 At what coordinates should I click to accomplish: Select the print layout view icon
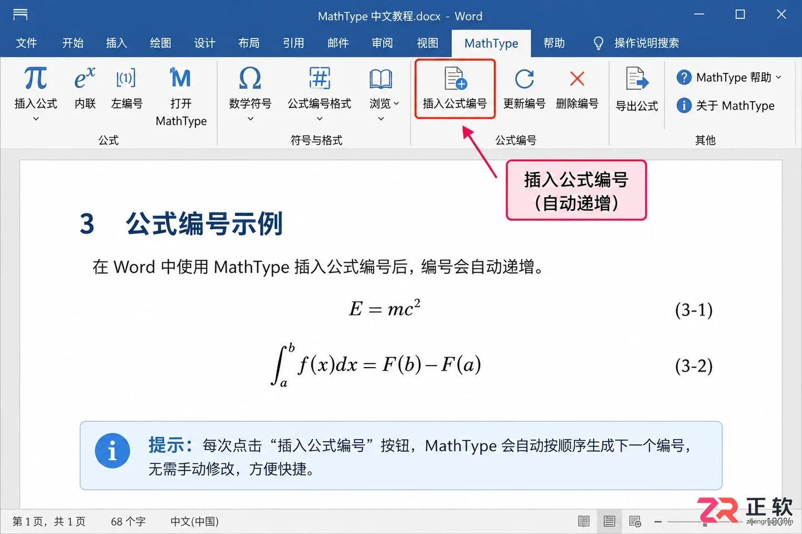[x=609, y=521]
